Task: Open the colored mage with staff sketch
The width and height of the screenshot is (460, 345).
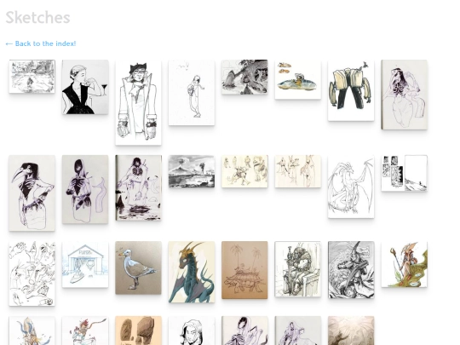Action: click(404, 264)
